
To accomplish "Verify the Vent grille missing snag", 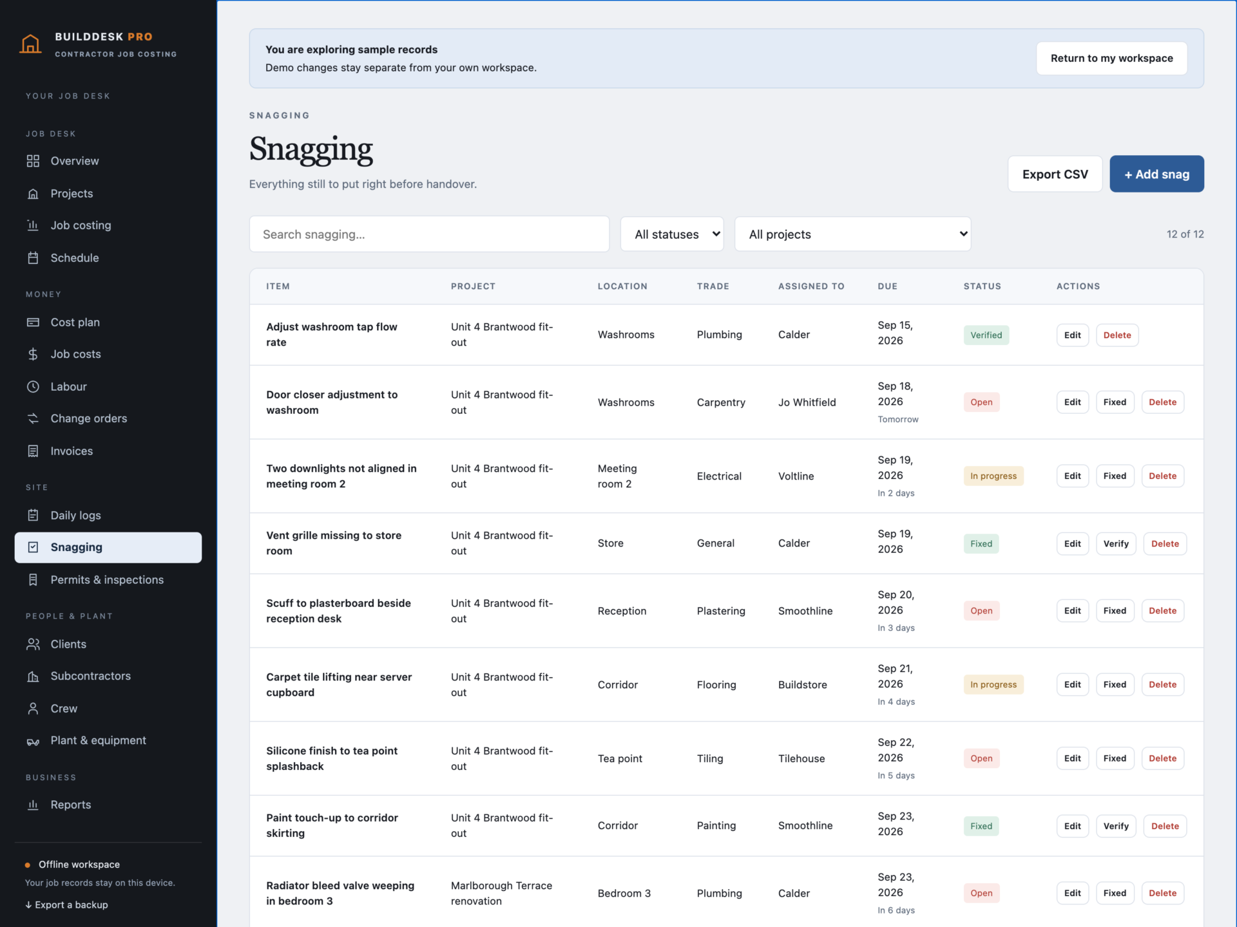I will [x=1116, y=544].
